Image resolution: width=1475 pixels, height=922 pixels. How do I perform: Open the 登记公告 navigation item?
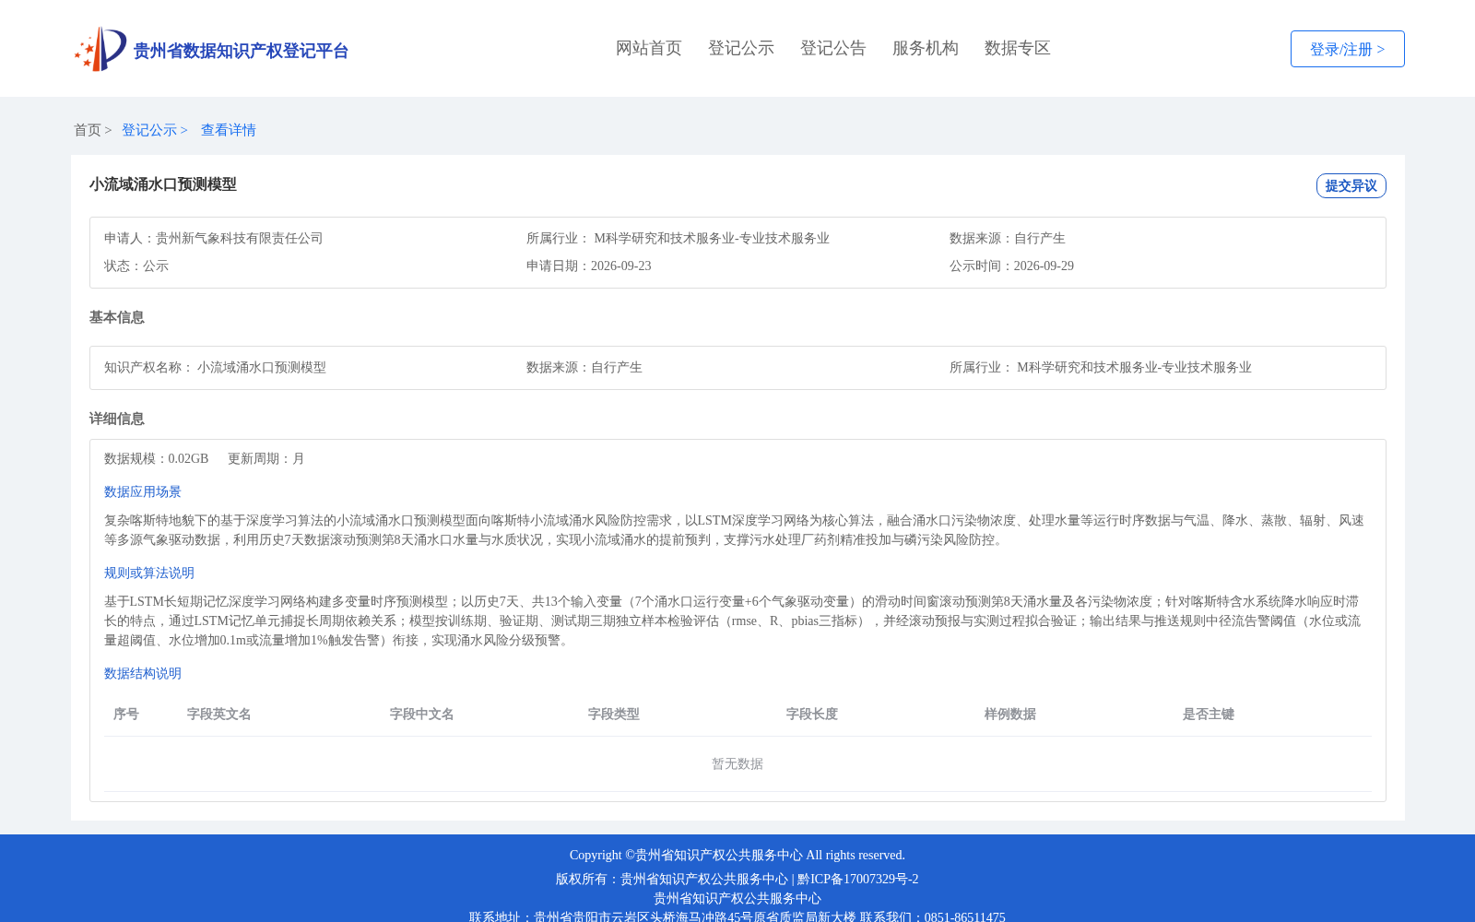tap(833, 48)
